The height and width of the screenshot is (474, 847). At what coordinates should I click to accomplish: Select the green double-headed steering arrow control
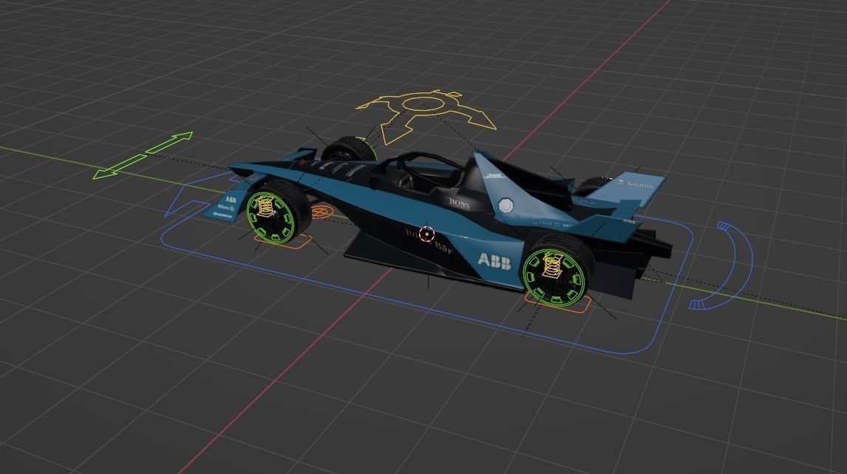point(143,155)
